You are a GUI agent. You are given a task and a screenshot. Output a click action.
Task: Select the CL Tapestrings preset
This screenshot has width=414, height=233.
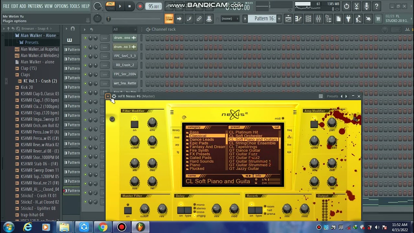[x=243, y=147]
